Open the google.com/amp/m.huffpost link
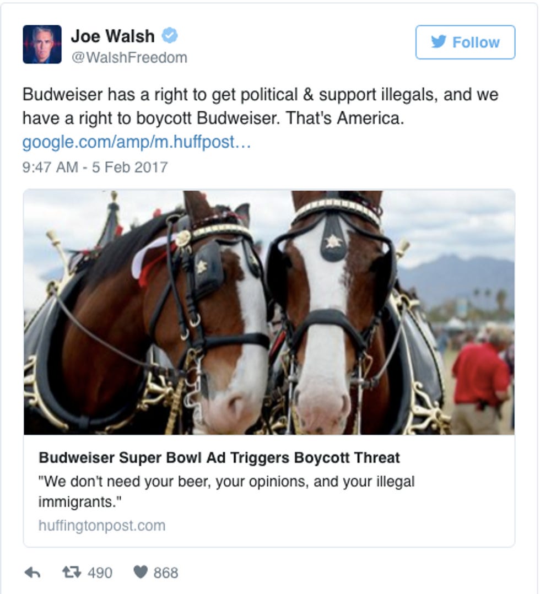 coord(137,142)
